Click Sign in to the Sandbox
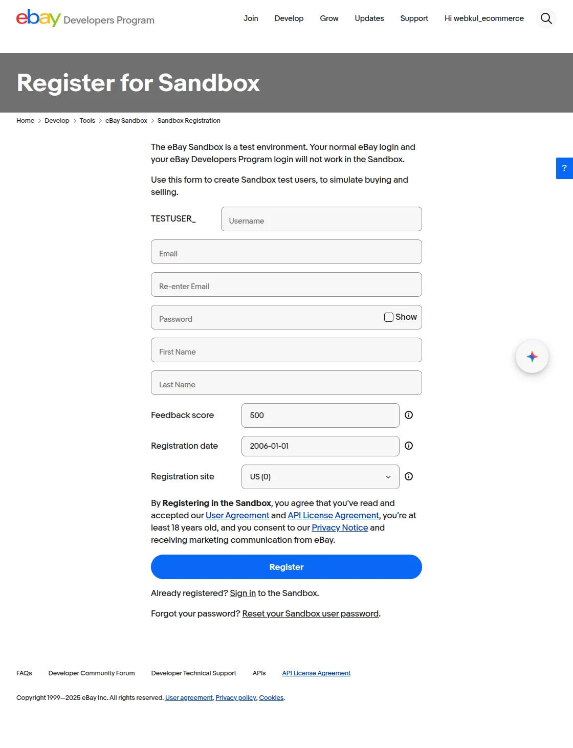This screenshot has height=748, width=573. (243, 593)
